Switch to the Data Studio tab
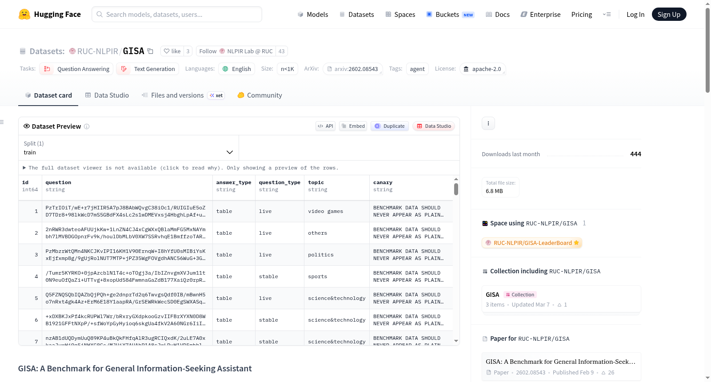This screenshot has height=382, width=711. click(107, 95)
